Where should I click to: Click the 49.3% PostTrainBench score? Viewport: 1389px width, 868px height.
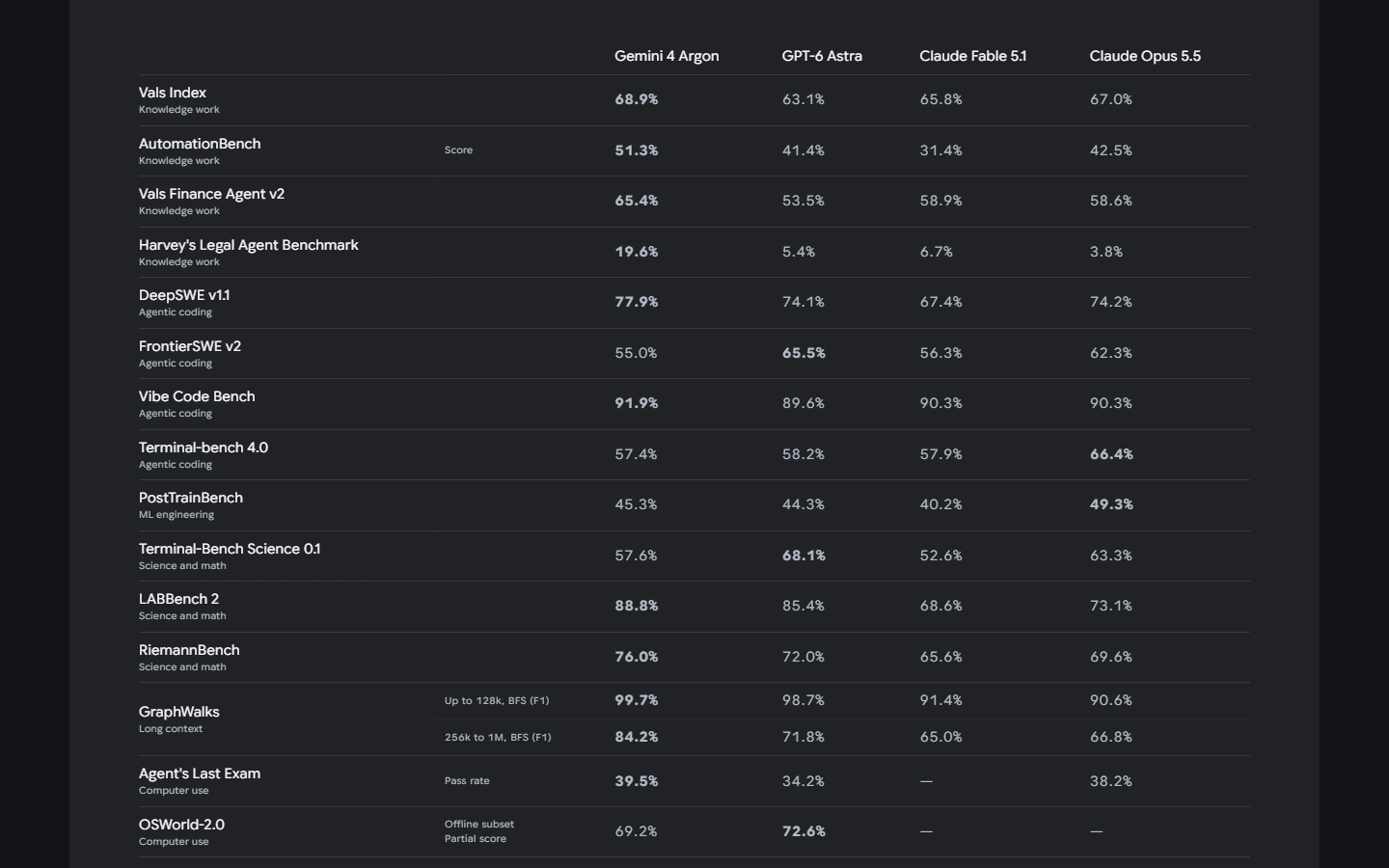[x=1111, y=504]
